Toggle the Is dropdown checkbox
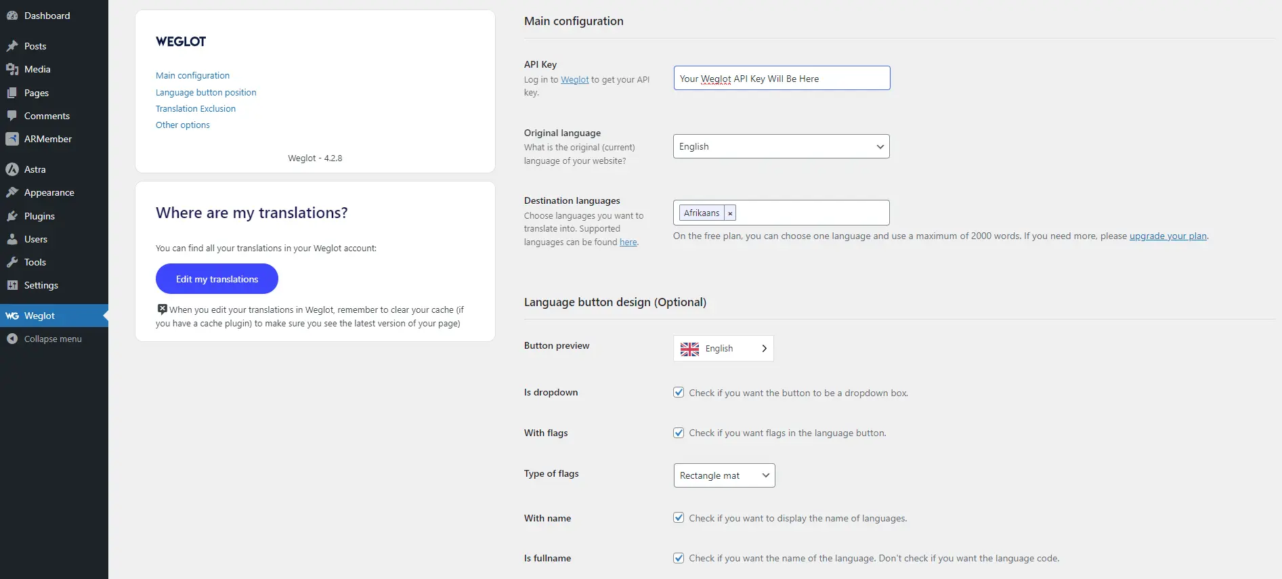This screenshot has width=1282, height=579. 679,392
